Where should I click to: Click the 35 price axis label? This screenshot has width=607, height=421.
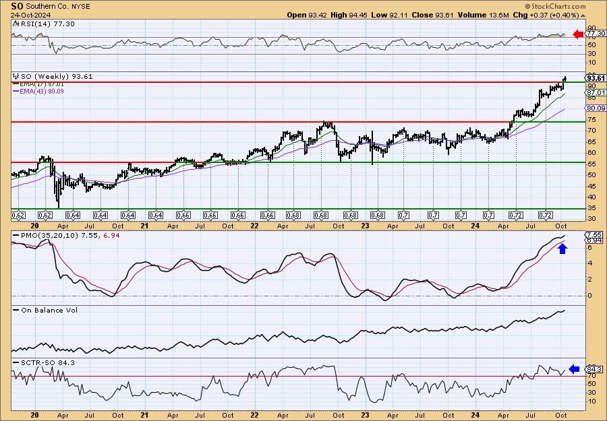tap(591, 208)
